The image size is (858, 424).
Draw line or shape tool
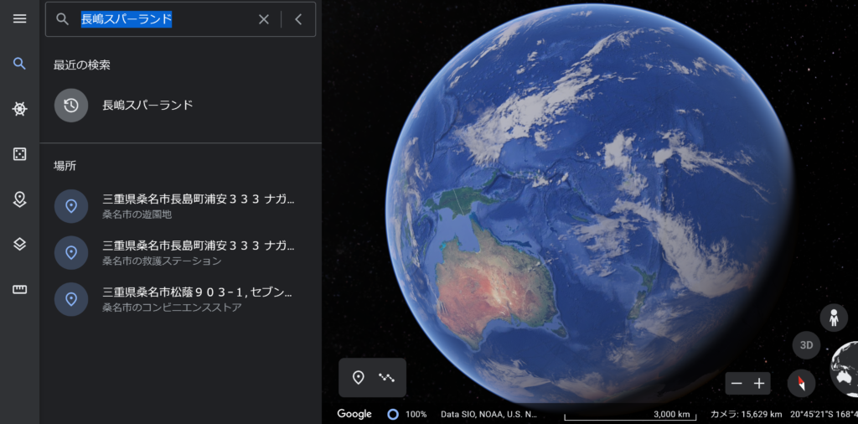pyautogui.click(x=386, y=378)
